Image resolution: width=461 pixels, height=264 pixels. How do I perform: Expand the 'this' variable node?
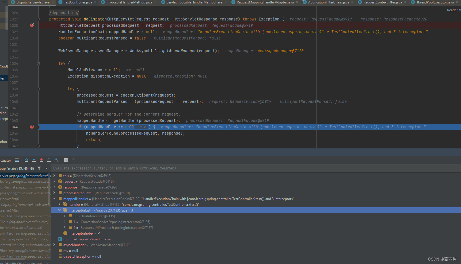(54, 176)
